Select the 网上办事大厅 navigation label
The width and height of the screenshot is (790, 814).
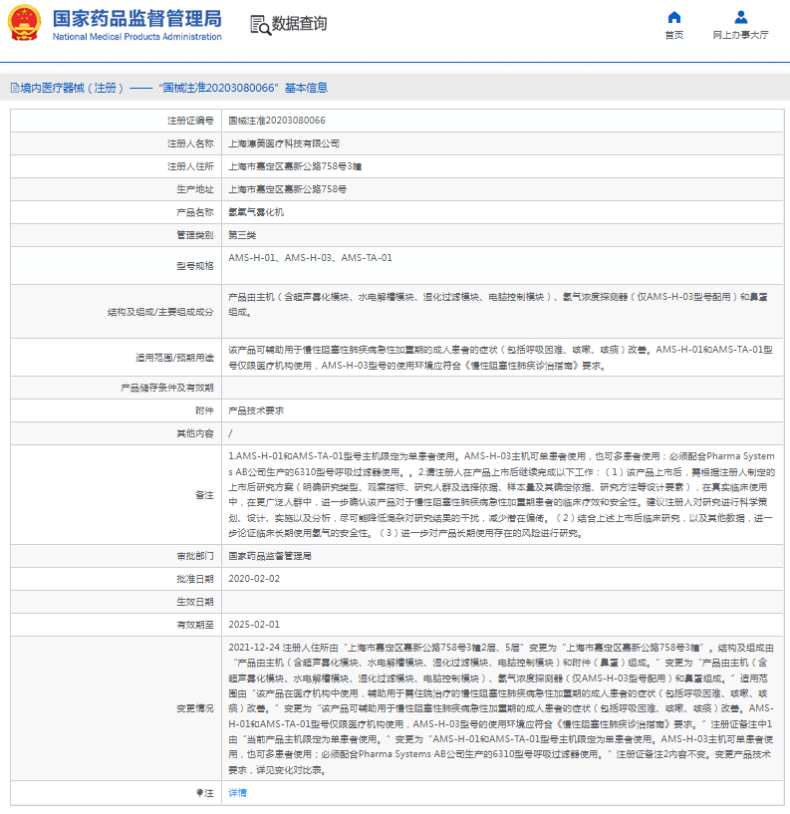point(740,35)
